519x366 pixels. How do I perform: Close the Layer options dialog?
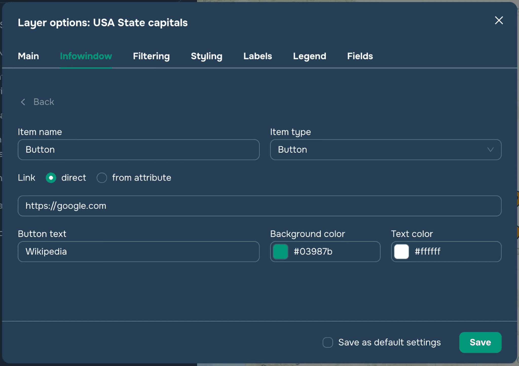point(498,21)
